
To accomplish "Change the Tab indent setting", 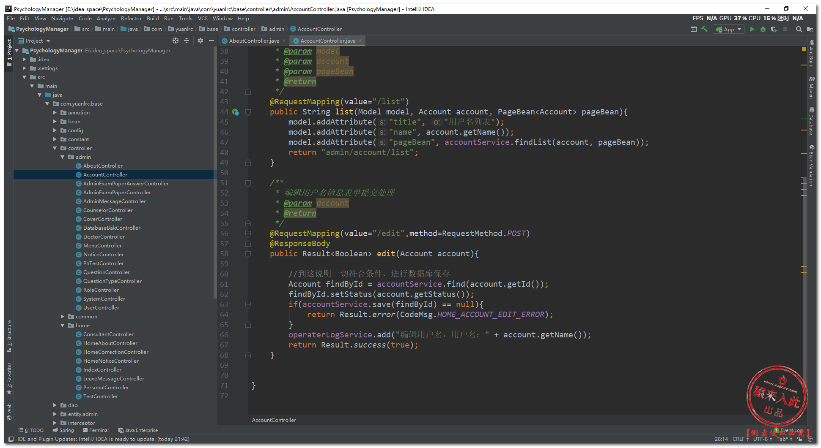I will (x=784, y=439).
